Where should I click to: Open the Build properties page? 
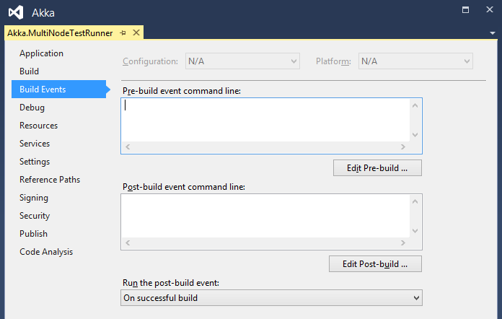[29, 71]
